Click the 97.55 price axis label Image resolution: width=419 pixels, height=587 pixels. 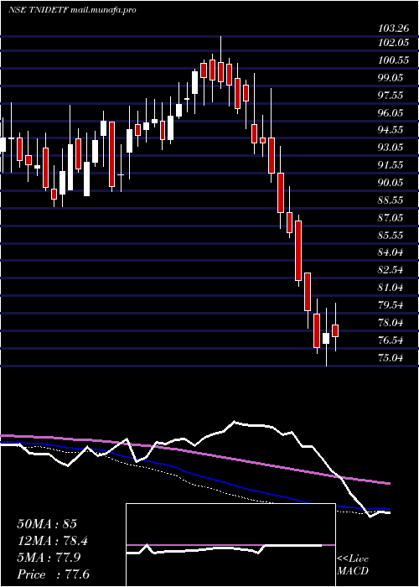click(x=391, y=95)
